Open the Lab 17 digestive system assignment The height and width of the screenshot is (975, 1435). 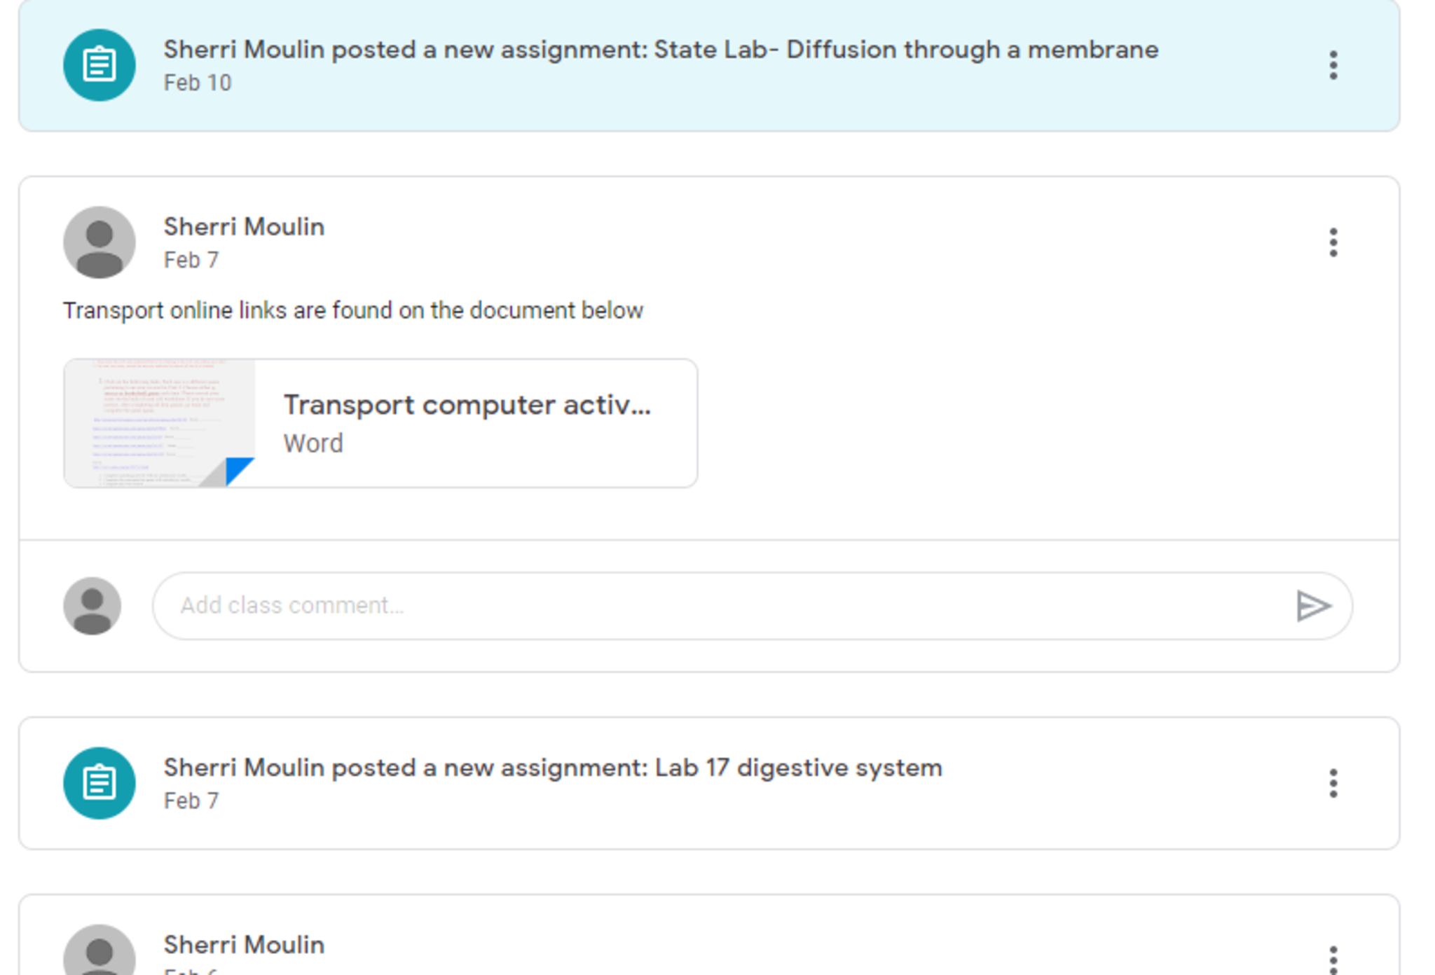tap(552, 768)
